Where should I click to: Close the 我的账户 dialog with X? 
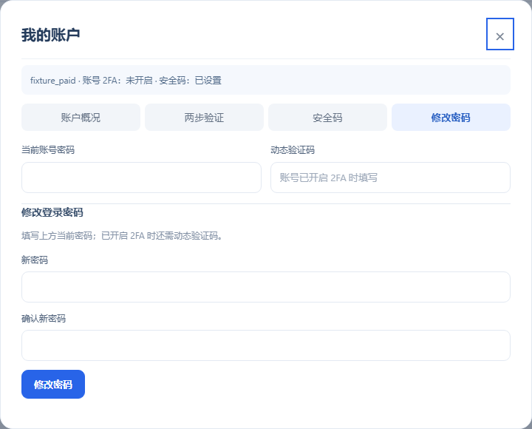(x=499, y=34)
